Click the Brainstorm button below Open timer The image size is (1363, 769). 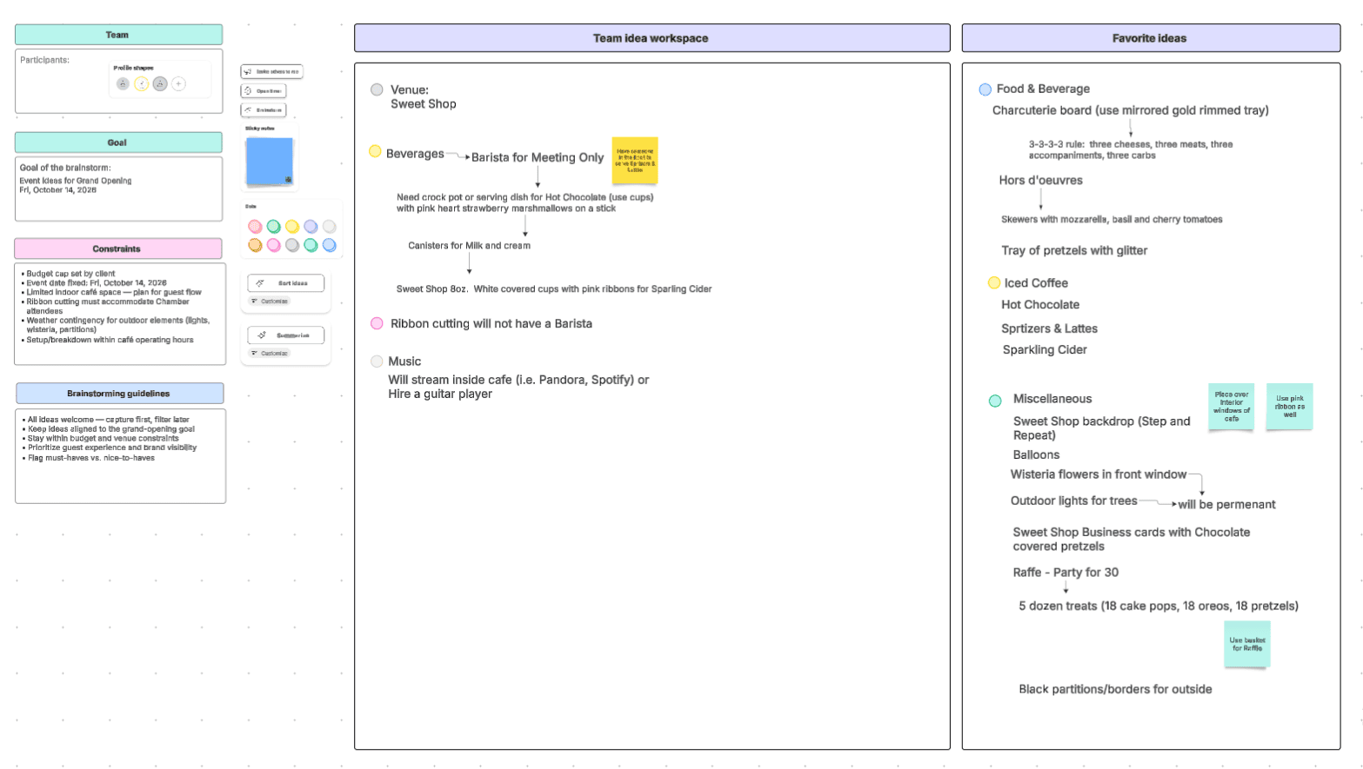pyautogui.click(x=264, y=109)
